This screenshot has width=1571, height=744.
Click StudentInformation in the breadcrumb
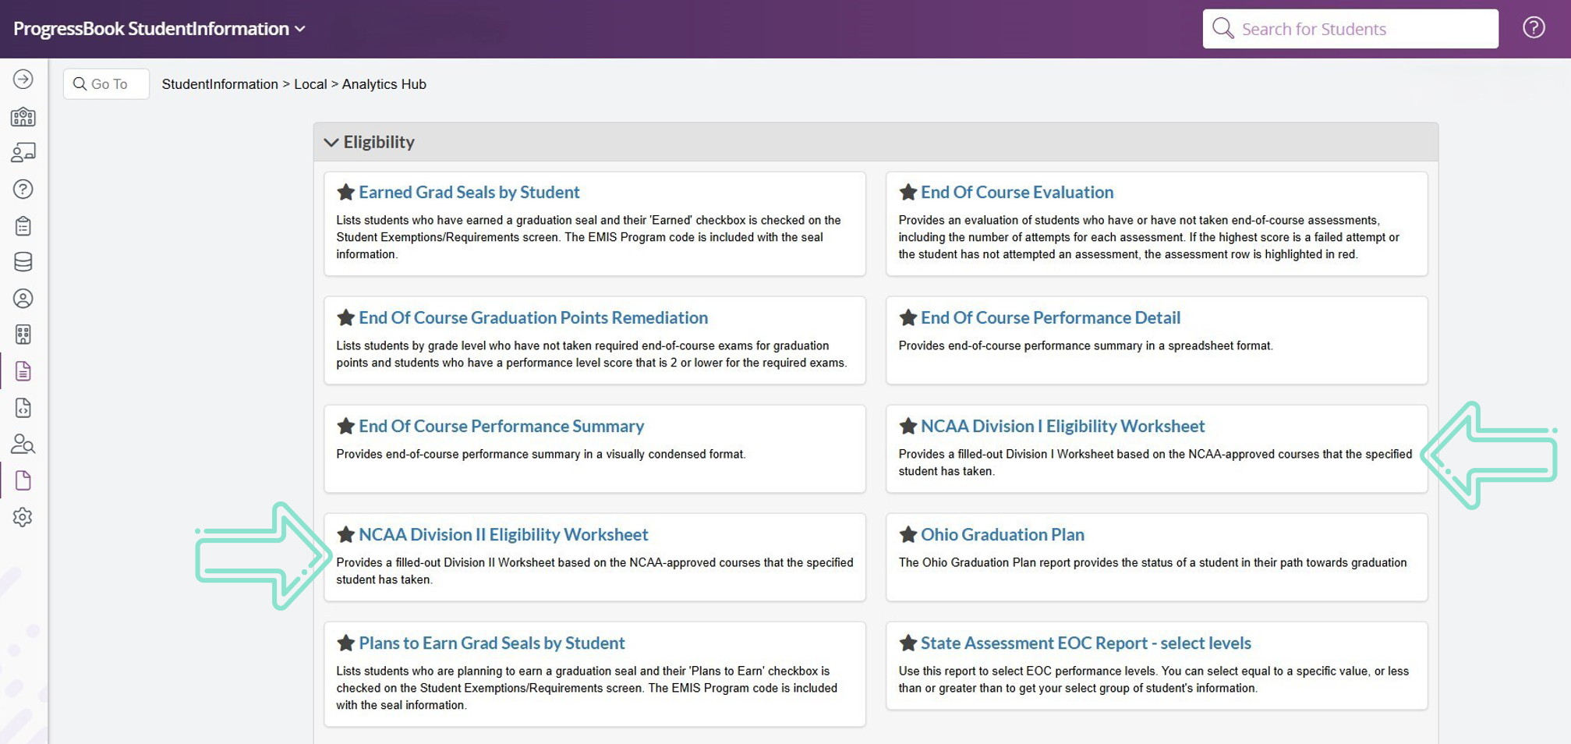[x=220, y=84]
